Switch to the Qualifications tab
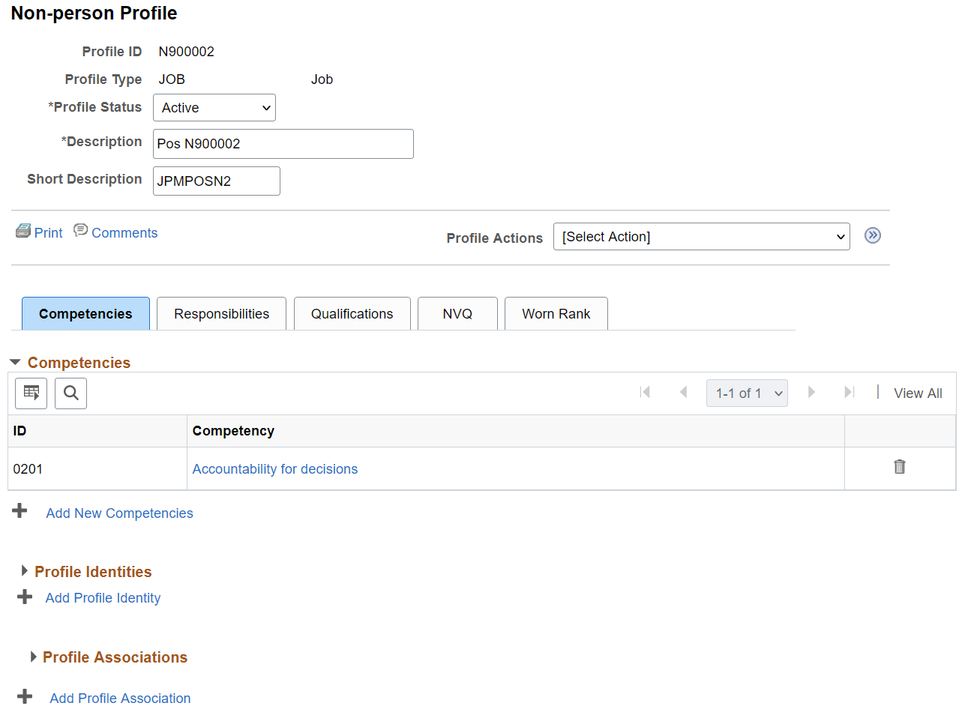 tap(352, 314)
